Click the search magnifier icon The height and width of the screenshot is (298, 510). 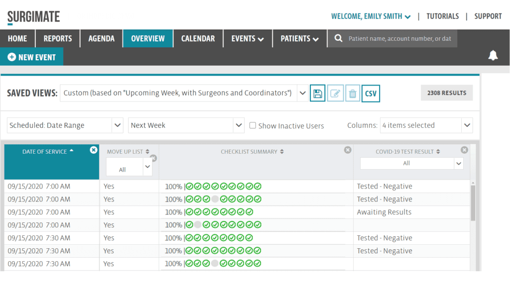click(x=339, y=38)
